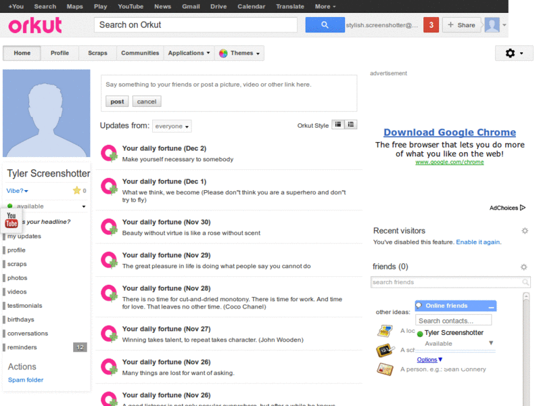Open the Download Google Chrome ad link
The image size is (541, 406).
450,132
